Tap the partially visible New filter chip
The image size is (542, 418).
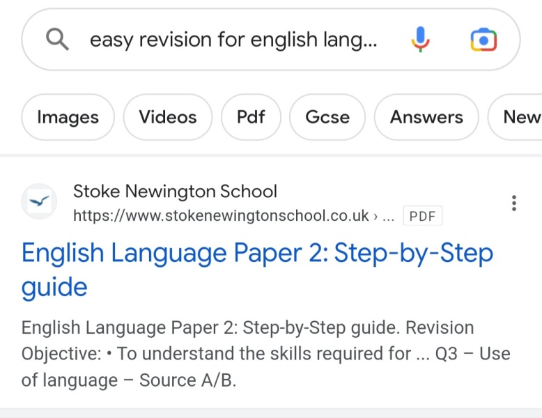(519, 117)
